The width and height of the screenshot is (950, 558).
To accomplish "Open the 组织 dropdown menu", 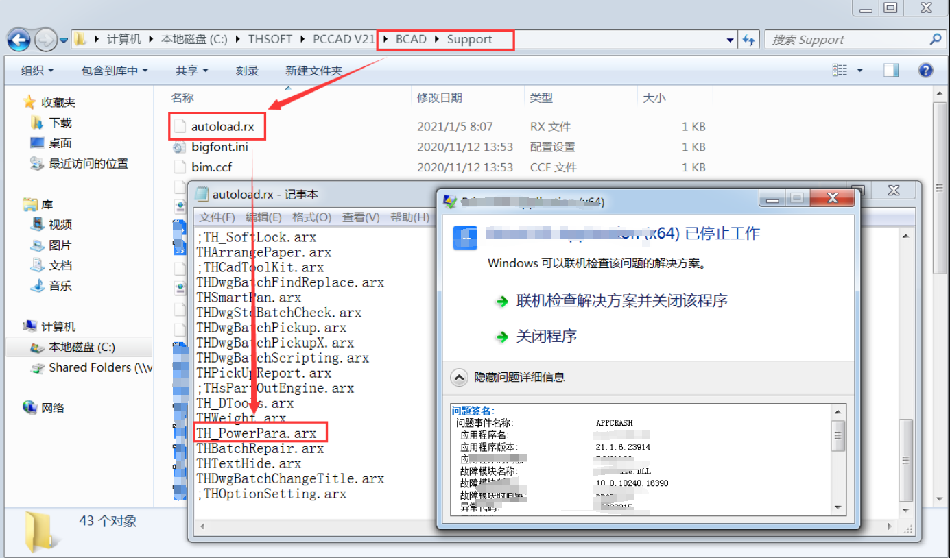I will point(37,71).
